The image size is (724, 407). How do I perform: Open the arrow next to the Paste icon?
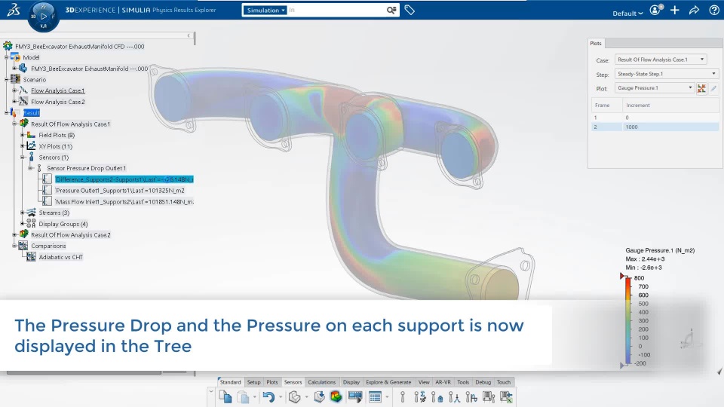(x=254, y=397)
